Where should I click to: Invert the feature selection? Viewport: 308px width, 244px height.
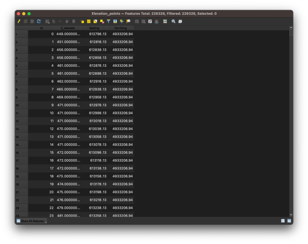95,21
